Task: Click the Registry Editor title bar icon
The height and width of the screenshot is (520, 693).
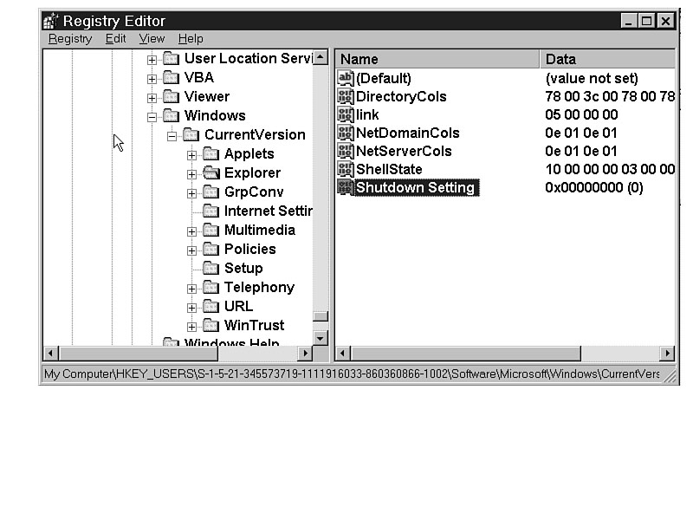Action: [x=51, y=21]
